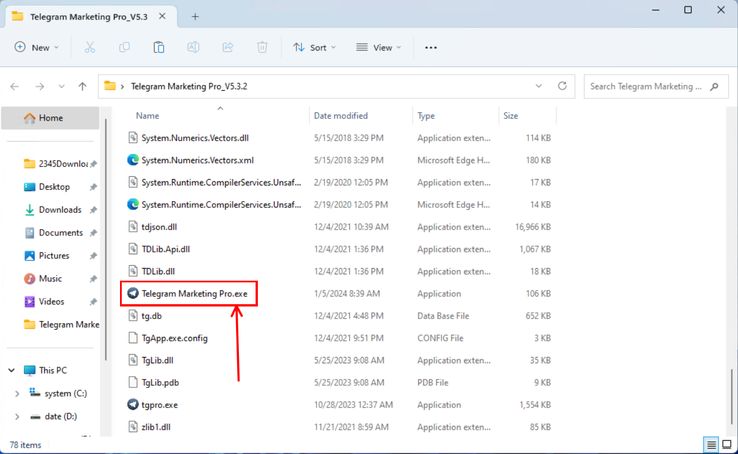Collapse the This PC tree node

tap(11, 371)
